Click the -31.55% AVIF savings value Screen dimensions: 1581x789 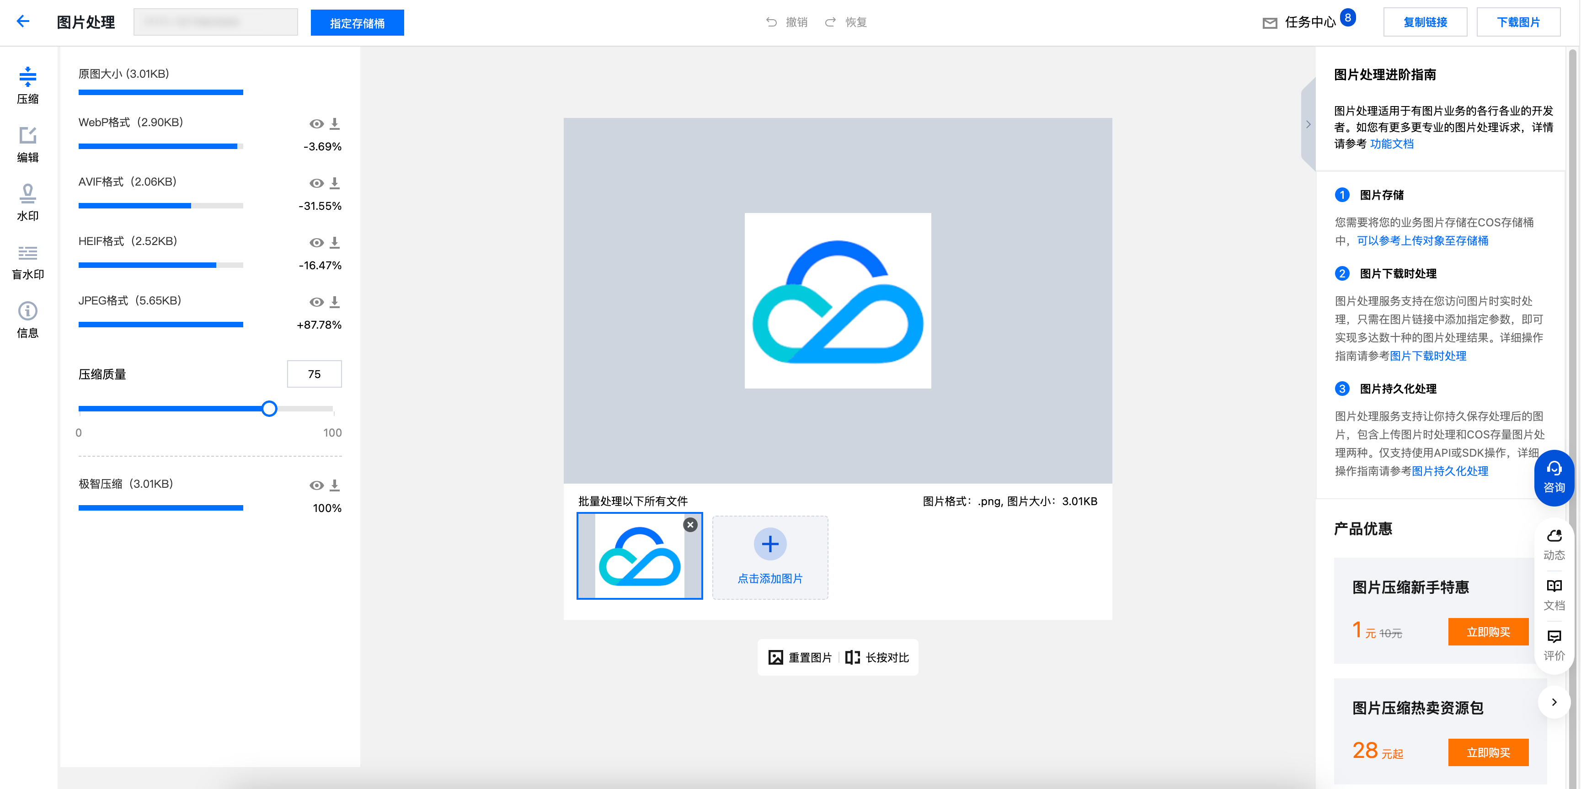pyautogui.click(x=320, y=206)
